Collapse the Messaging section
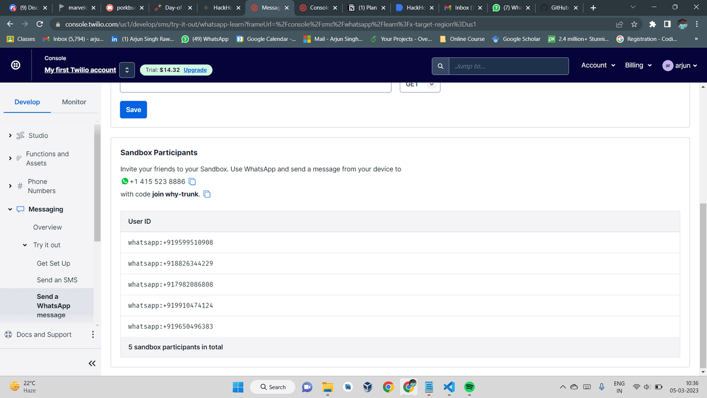This screenshot has width=707, height=398. pyautogui.click(x=10, y=209)
